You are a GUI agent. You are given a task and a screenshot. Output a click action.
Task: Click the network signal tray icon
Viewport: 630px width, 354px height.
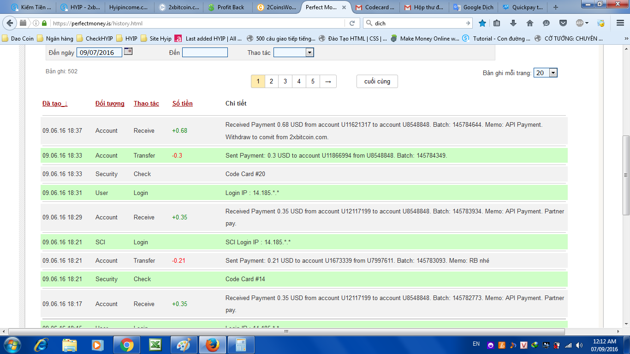click(568, 345)
